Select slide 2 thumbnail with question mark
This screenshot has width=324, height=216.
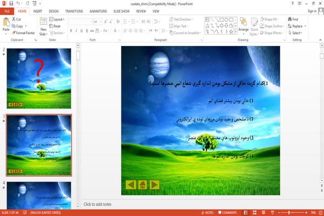(39, 78)
